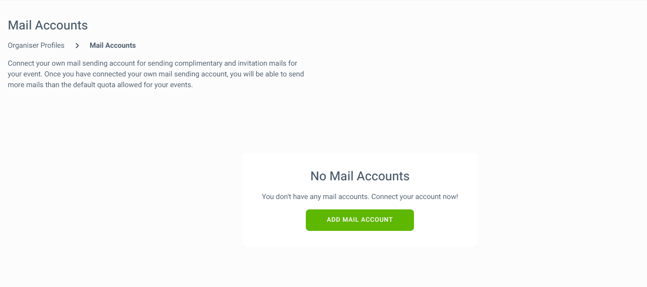647x287 pixels.
Task: Click the "Connect your account now!" text
Action: click(415, 197)
